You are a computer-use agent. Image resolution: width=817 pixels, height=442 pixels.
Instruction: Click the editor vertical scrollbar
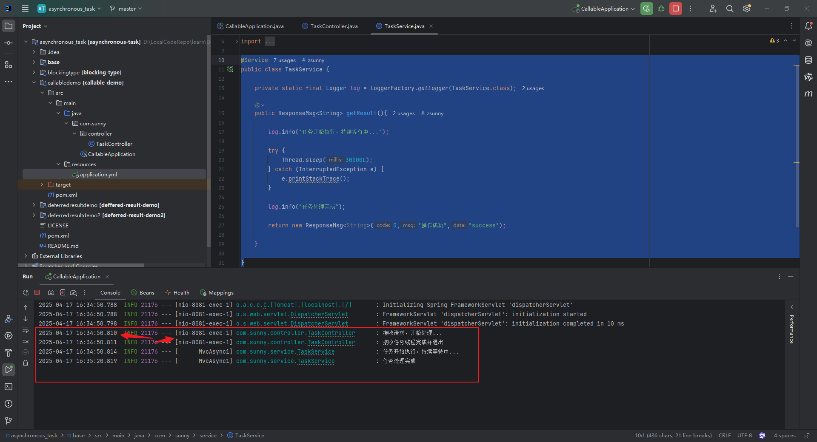coord(797,147)
